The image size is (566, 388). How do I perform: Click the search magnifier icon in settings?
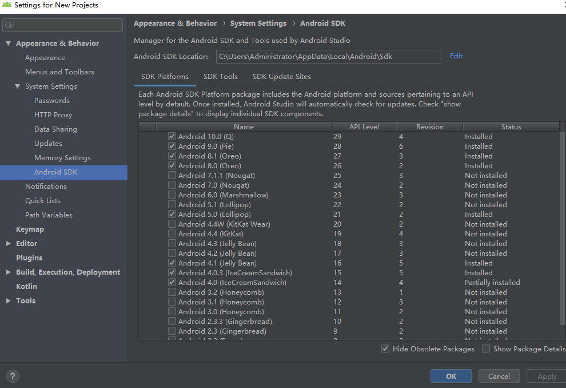click(x=9, y=25)
